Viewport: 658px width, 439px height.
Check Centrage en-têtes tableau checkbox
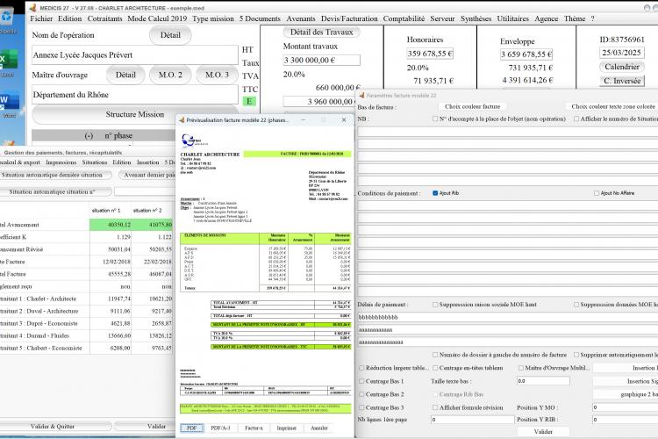[x=435, y=368]
